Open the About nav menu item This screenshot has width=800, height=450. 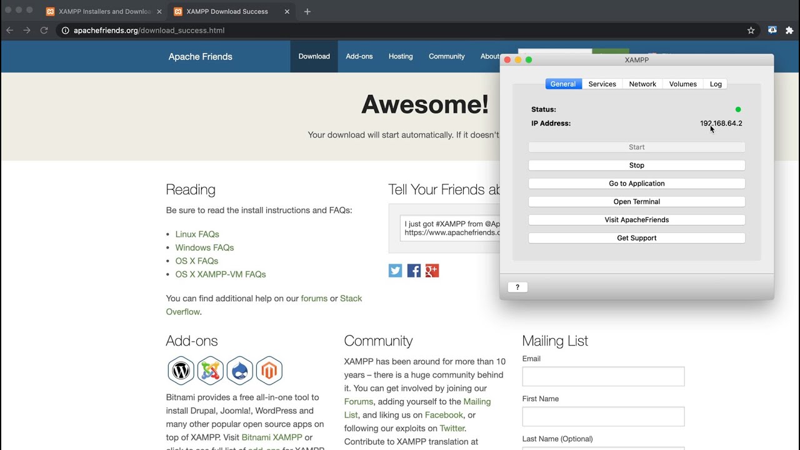coord(490,56)
